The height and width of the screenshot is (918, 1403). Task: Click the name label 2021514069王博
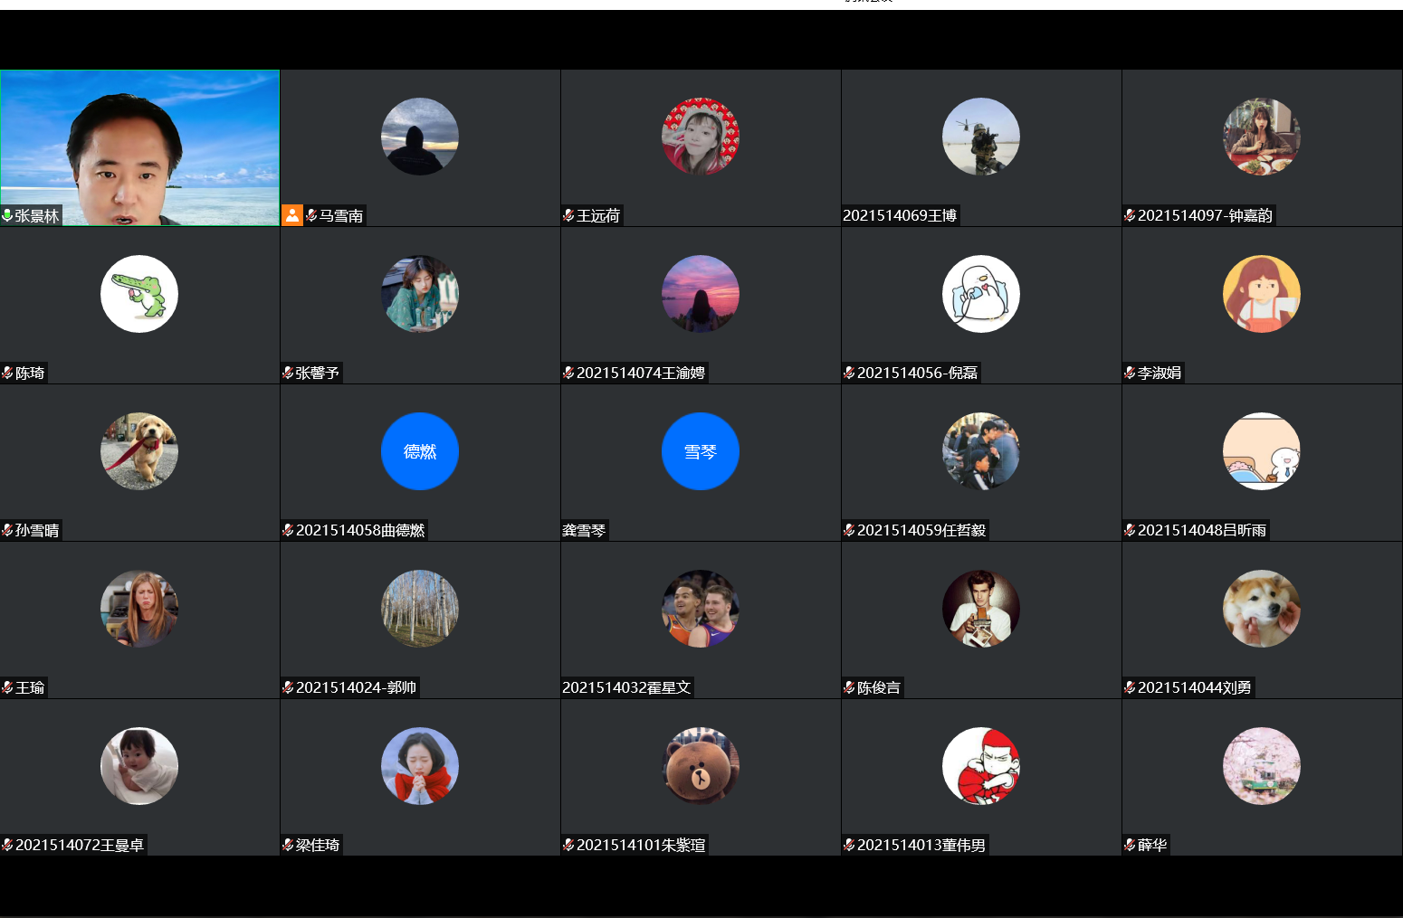(900, 215)
